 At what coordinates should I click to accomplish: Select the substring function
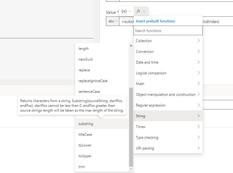(x=86, y=124)
